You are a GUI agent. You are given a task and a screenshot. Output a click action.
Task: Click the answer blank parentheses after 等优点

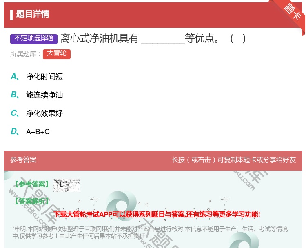(238, 38)
